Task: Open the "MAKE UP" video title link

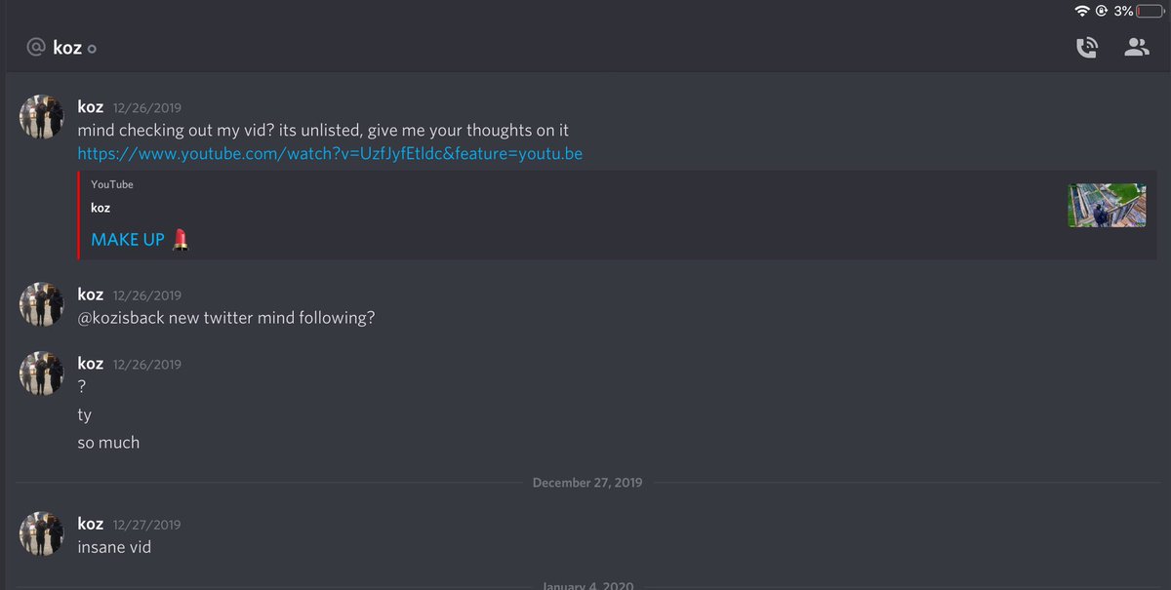Action: 128,239
